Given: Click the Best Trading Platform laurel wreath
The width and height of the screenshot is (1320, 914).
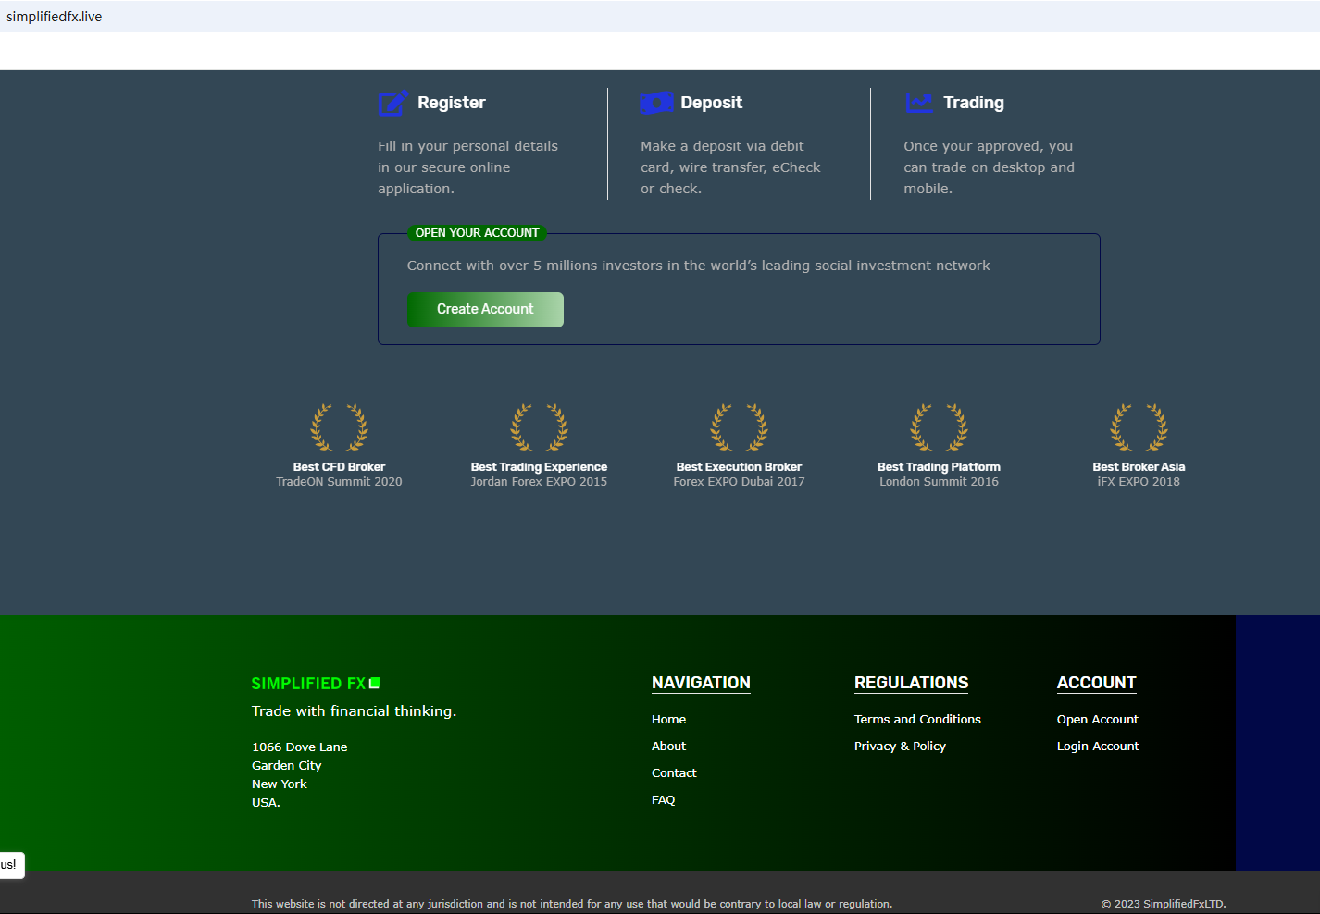Looking at the screenshot, I should pos(939,427).
